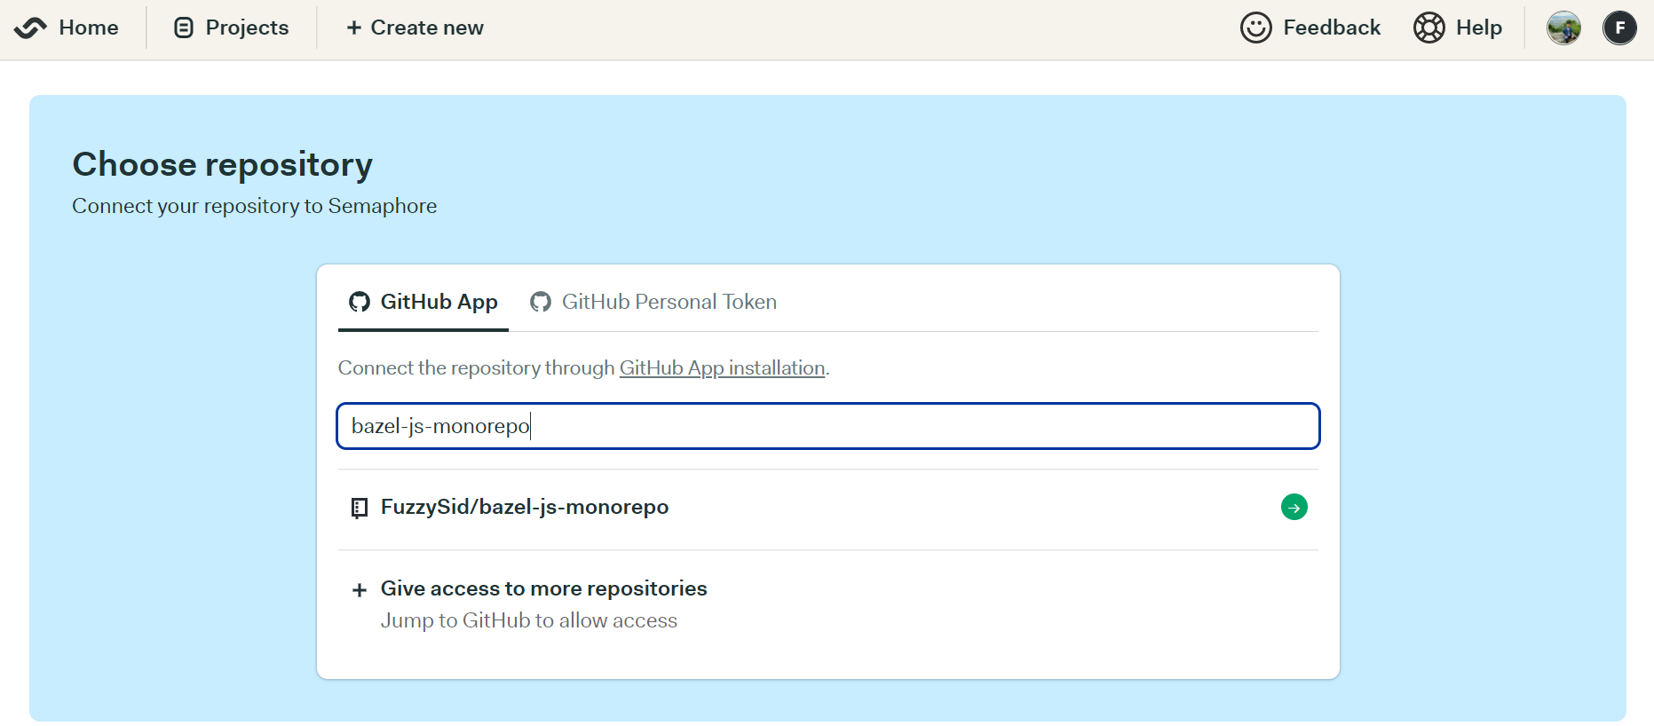1654x726 pixels.
Task: Click Connect your repository to Semaphore text
Action: pyautogui.click(x=254, y=206)
